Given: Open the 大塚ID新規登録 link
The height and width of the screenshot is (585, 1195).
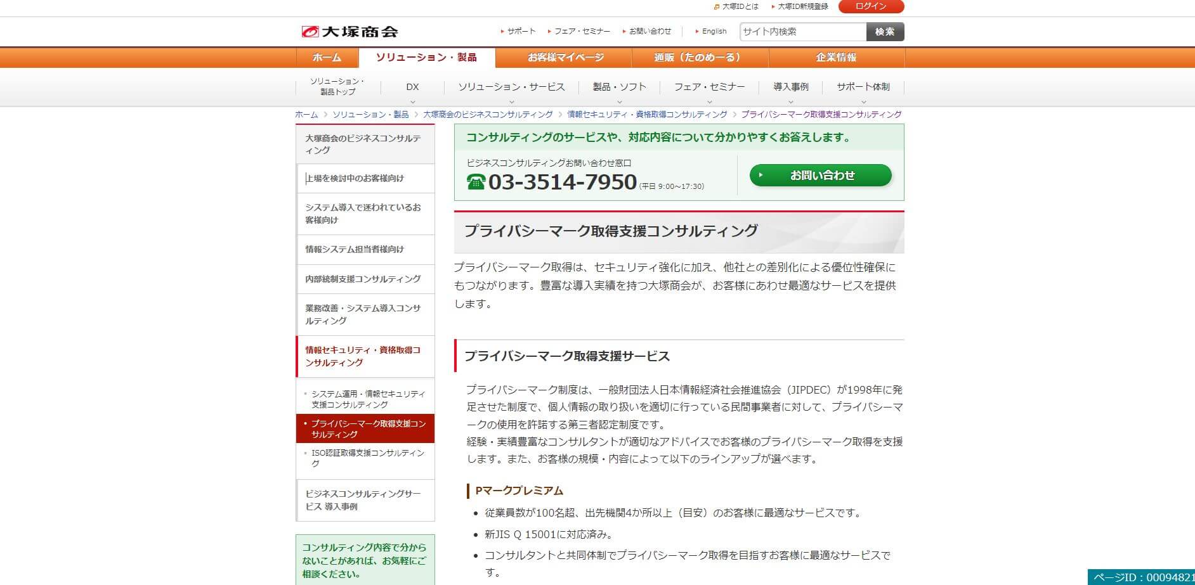Looking at the screenshot, I should 803,6.
